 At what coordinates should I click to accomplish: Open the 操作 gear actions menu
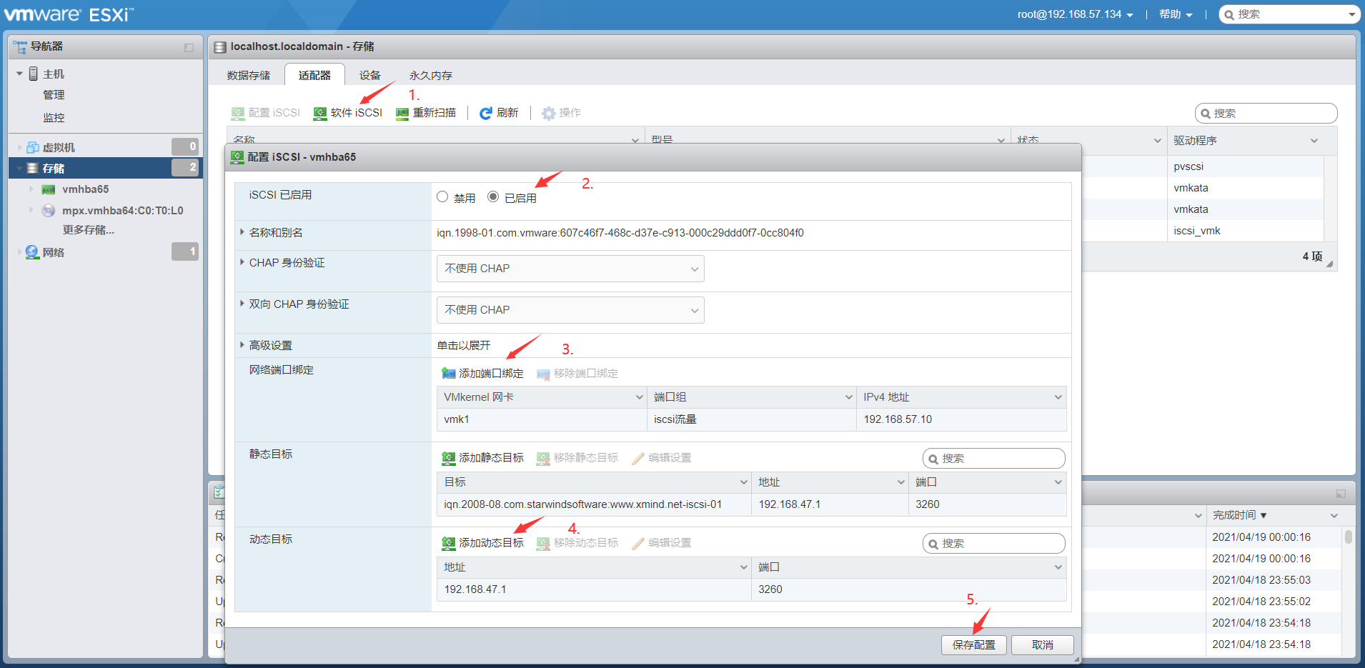[560, 112]
